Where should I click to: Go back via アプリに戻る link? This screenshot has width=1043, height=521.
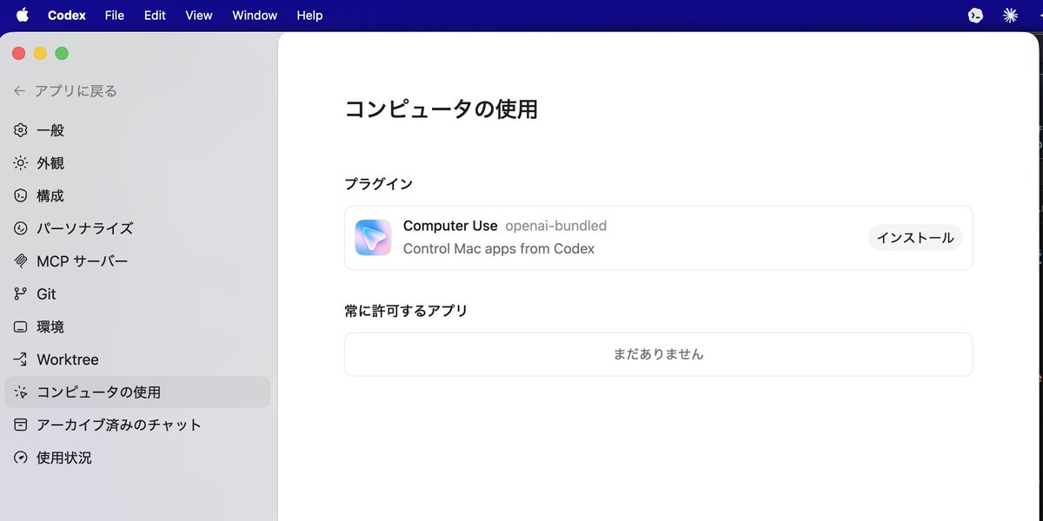[x=65, y=91]
